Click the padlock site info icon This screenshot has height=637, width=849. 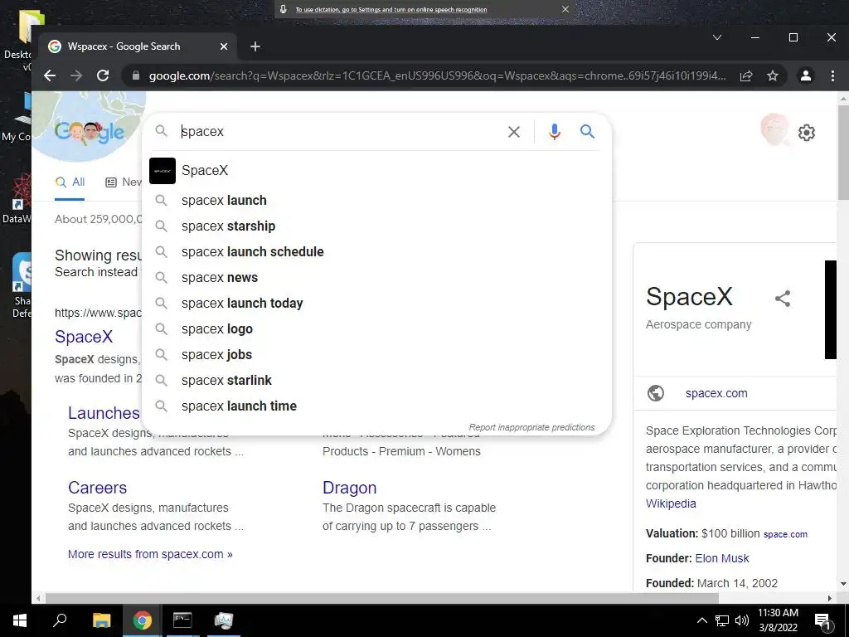click(x=136, y=75)
